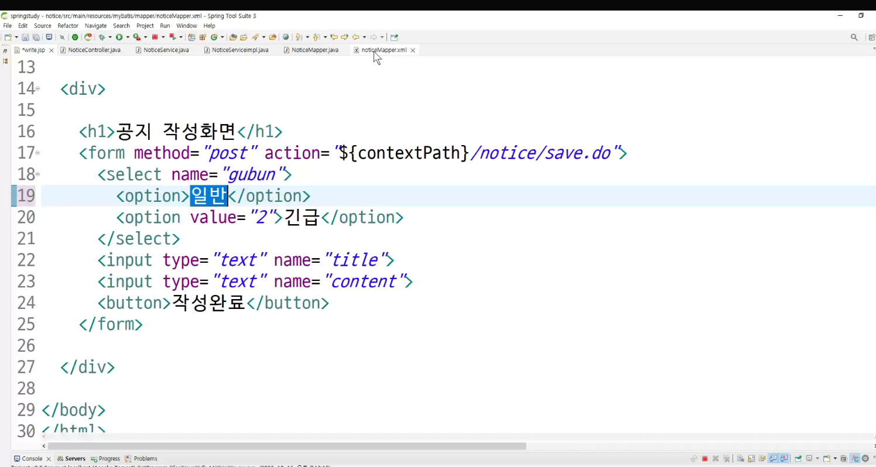Switch to the NoticeMapper.java tab
This screenshot has height=467, width=876.
click(x=311, y=50)
